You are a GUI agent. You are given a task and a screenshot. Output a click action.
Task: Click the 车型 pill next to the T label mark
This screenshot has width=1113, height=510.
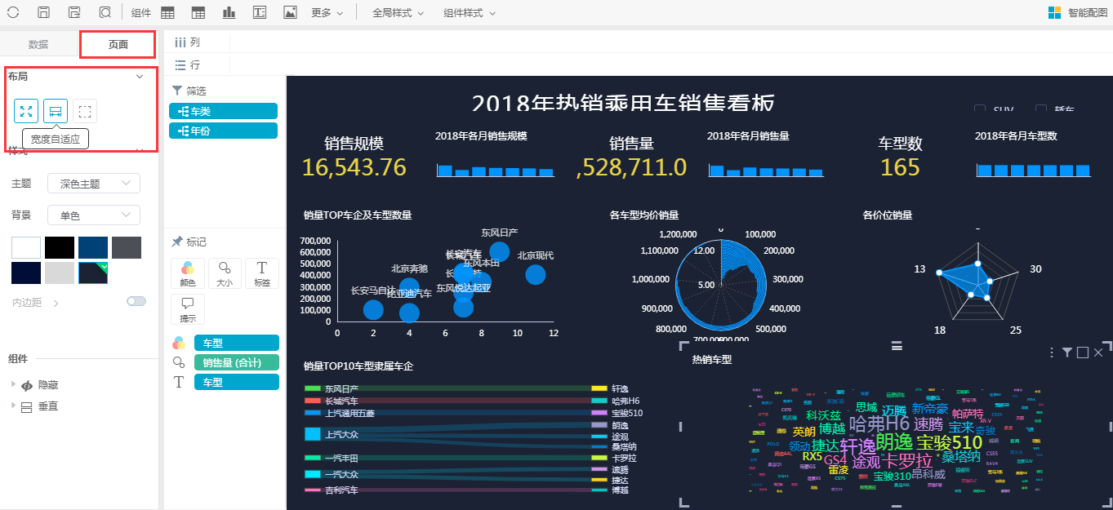coord(237,382)
